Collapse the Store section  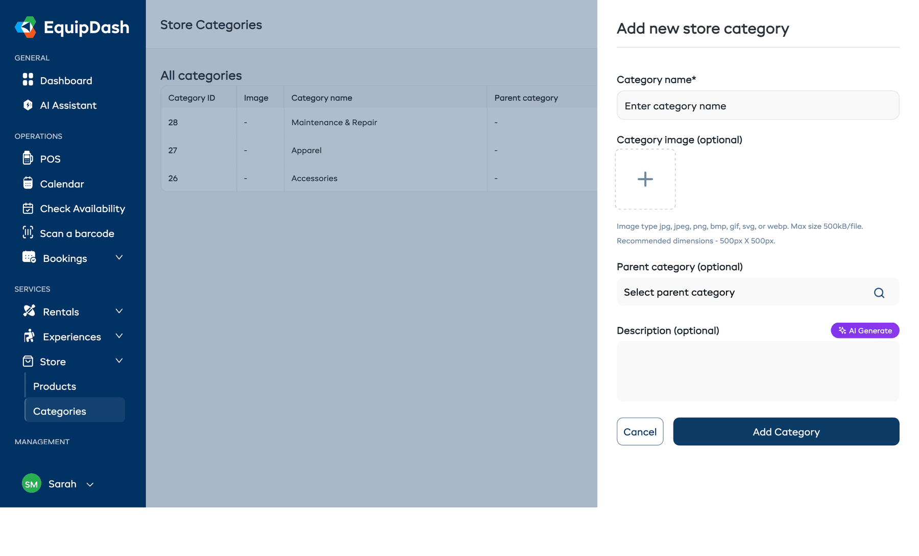119,360
